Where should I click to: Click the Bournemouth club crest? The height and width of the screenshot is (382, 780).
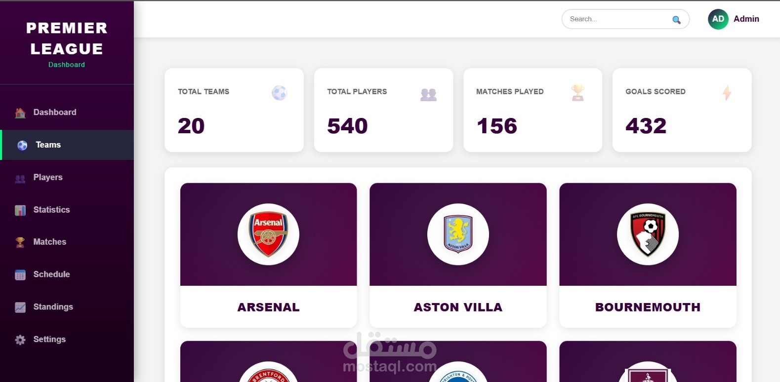click(x=648, y=234)
